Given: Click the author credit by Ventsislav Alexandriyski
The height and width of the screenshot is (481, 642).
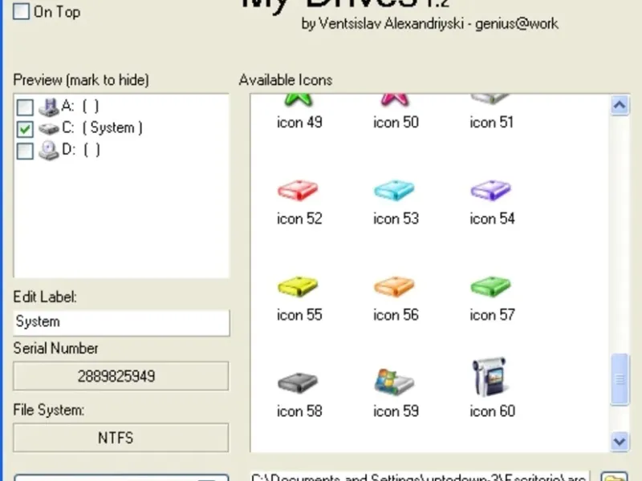Looking at the screenshot, I should point(429,24).
